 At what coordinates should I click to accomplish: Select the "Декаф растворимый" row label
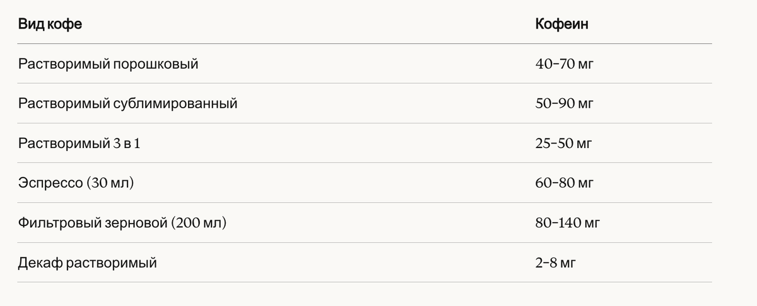88,263
